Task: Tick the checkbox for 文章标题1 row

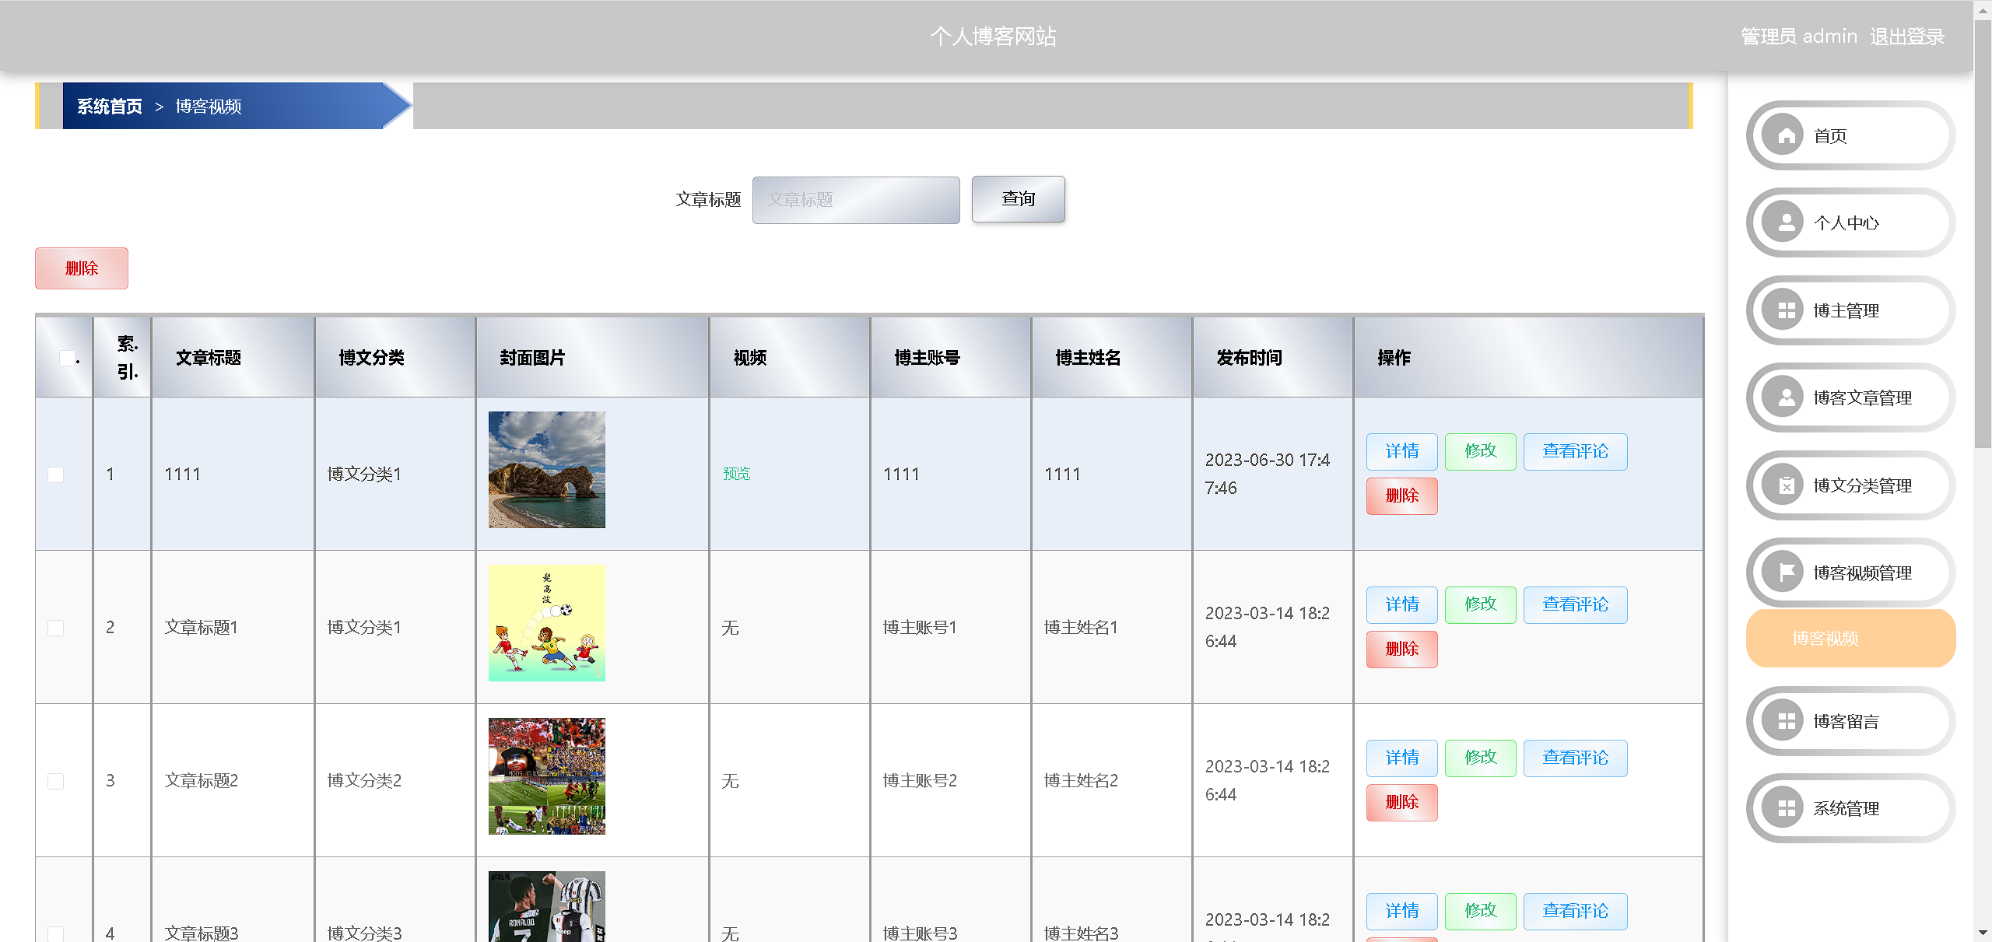Action: coord(56,628)
